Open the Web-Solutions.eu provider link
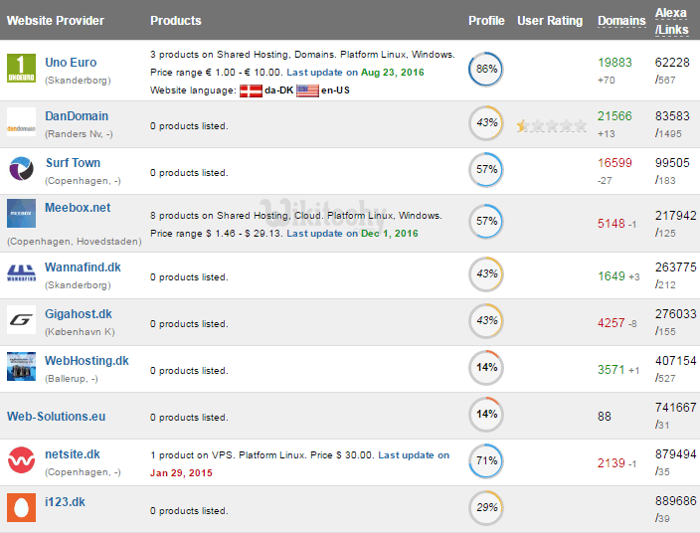The image size is (700, 533). tap(57, 417)
